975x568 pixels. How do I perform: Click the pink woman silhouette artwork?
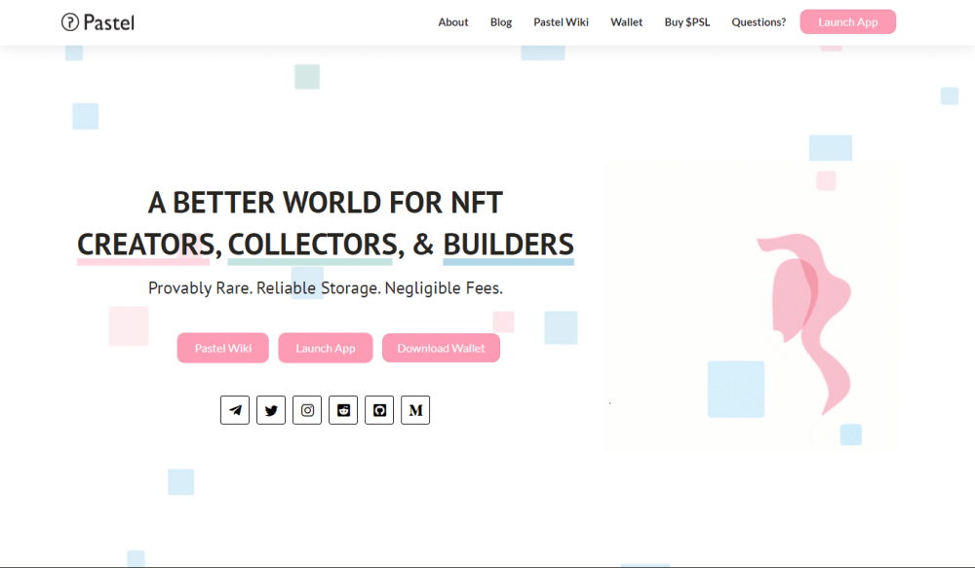point(803,323)
